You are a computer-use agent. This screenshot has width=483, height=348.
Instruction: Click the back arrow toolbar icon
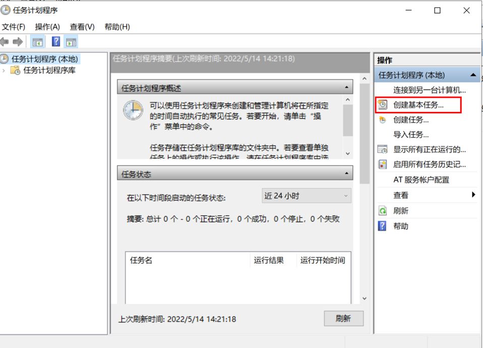click(x=5, y=41)
